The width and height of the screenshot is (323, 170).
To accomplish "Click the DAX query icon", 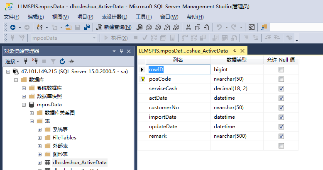I will [x=176, y=27].
